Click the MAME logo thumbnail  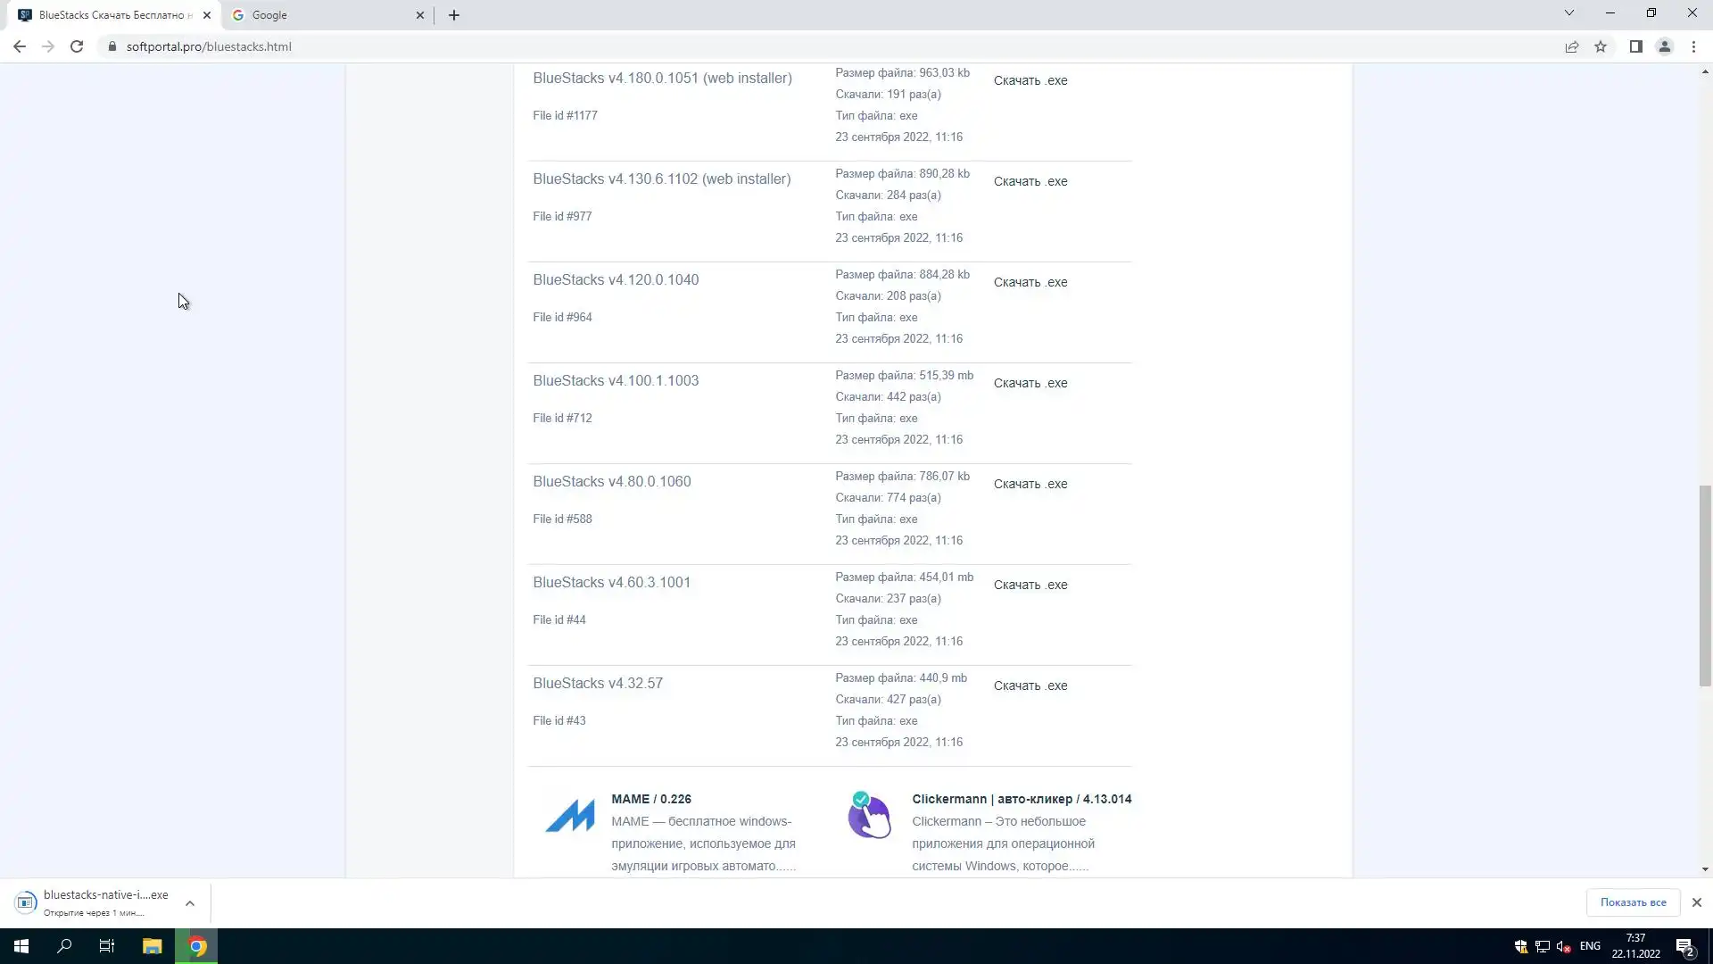569,816
